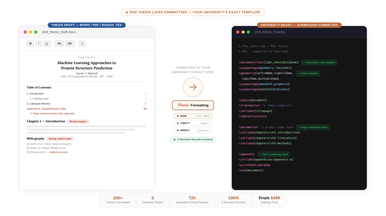
Task: Click the Bibliography heading
Action: (x=35, y=138)
